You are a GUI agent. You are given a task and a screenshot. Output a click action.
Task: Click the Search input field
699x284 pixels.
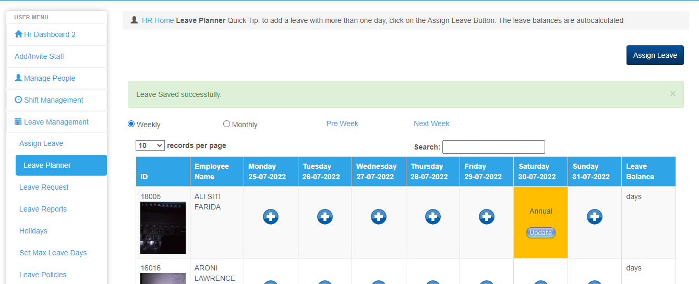click(x=493, y=147)
